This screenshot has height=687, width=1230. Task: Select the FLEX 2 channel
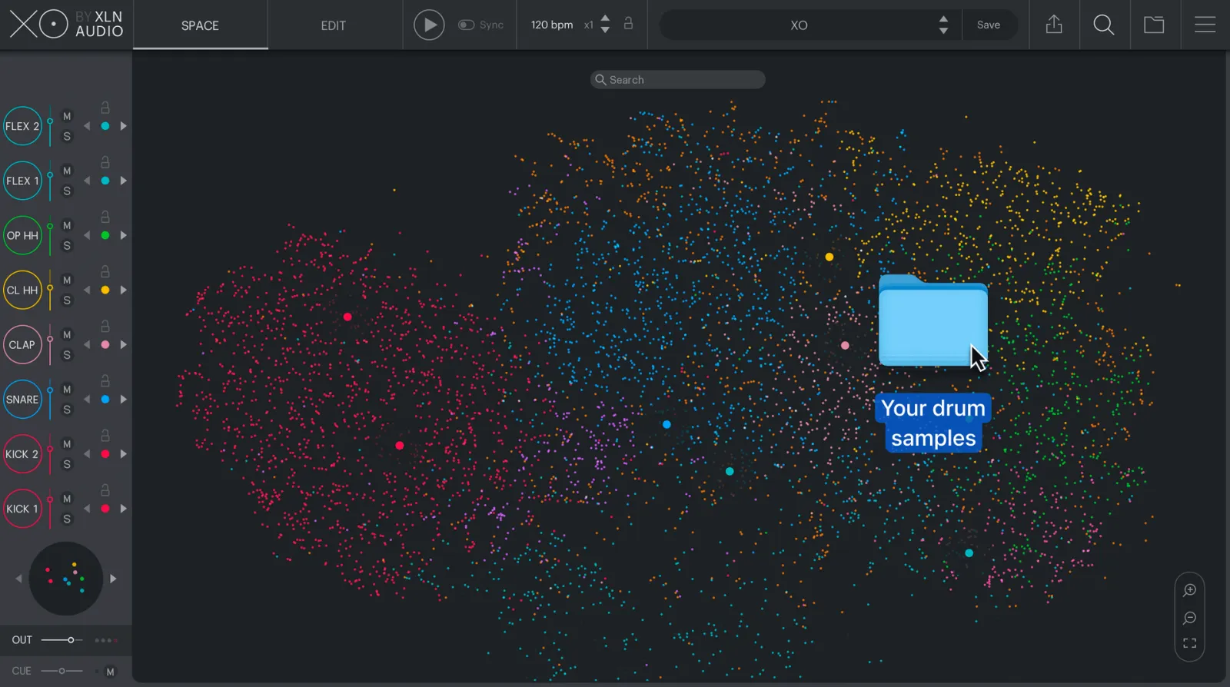pos(22,126)
